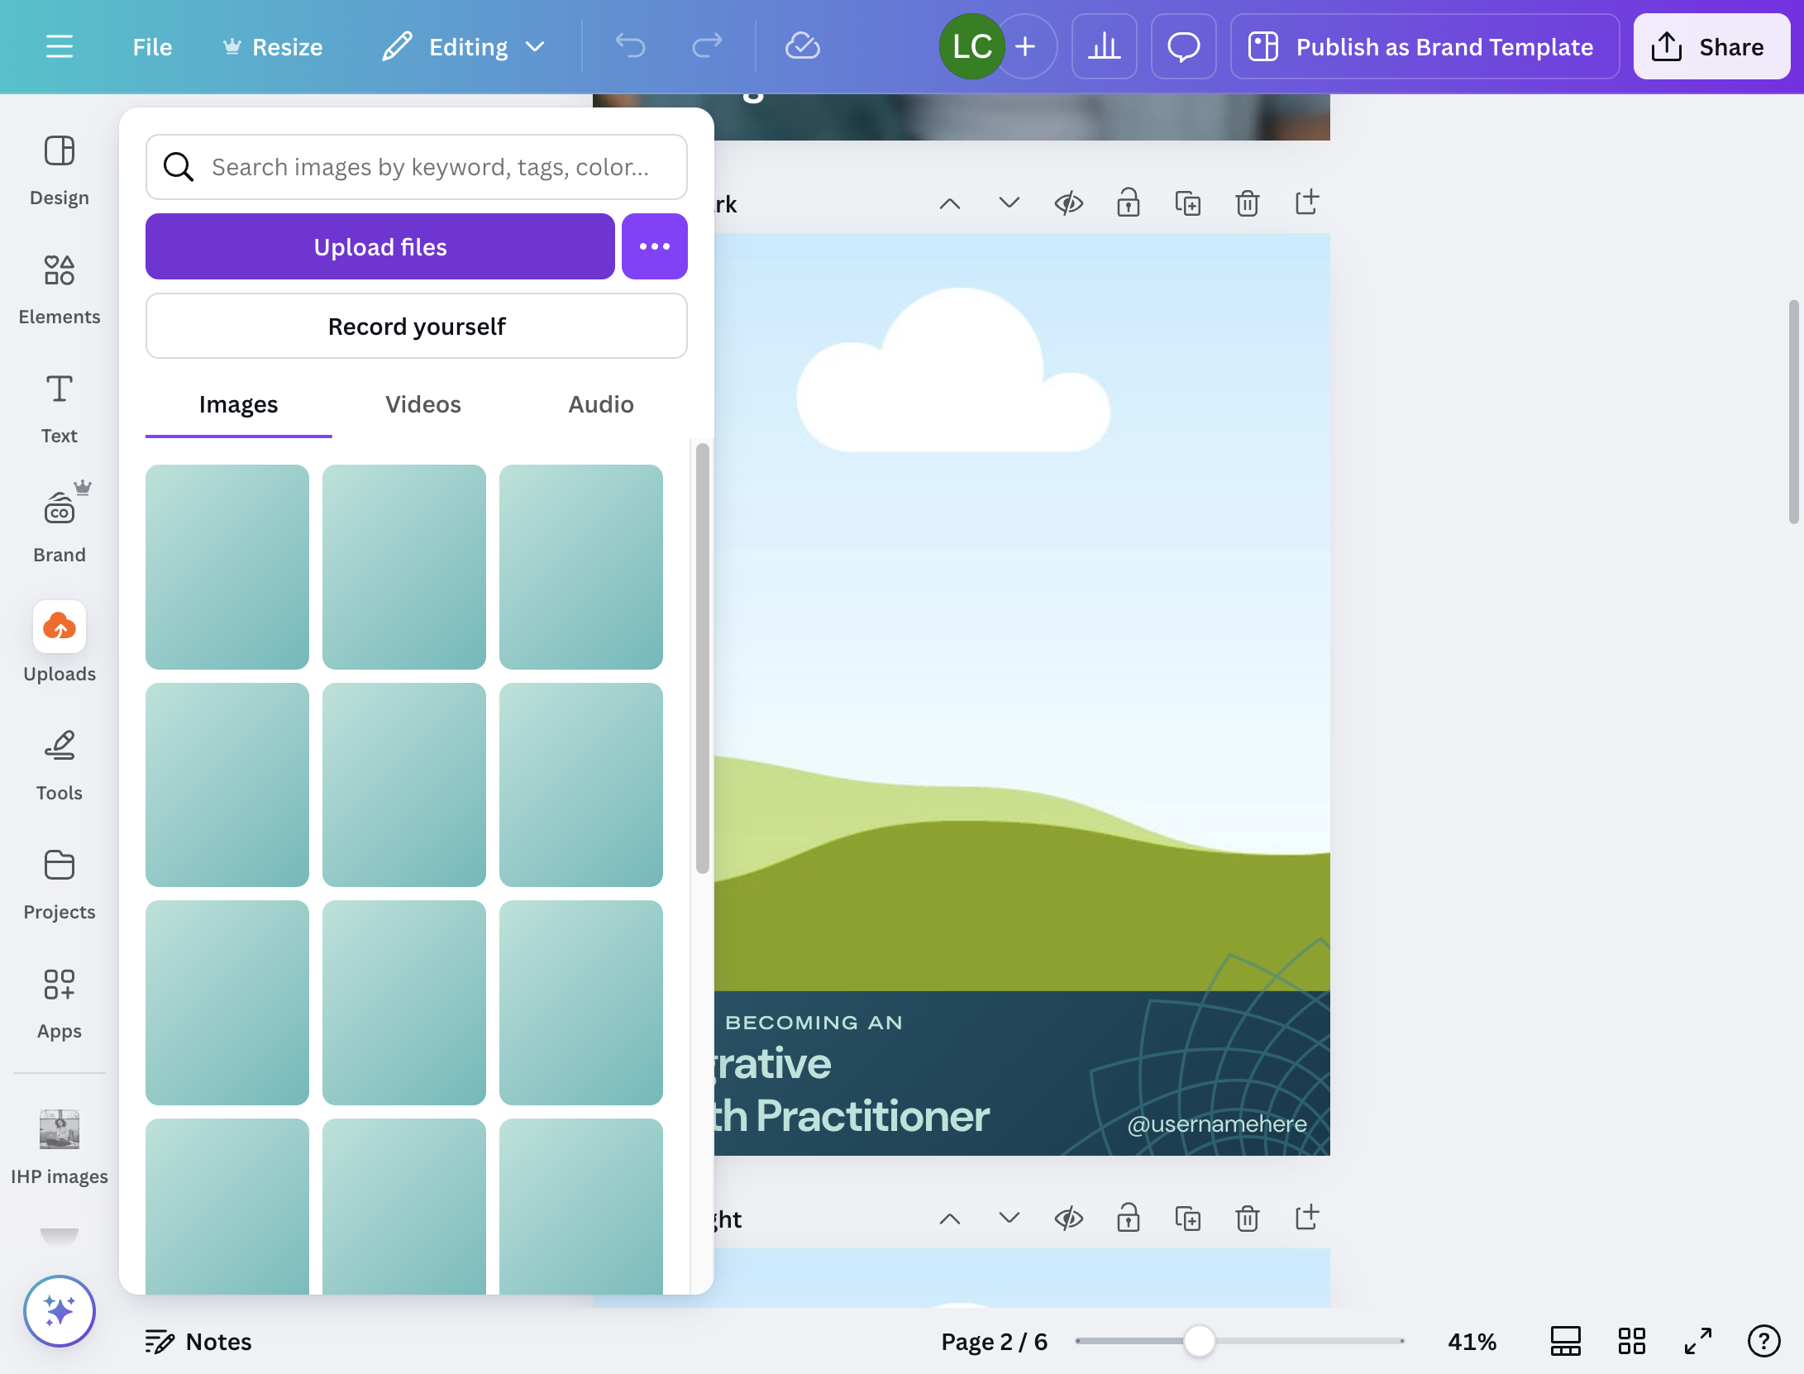Image resolution: width=1804 pixels, height=1374 pixels.
Task: Open the analytics chart icon
Action: 1104,46
